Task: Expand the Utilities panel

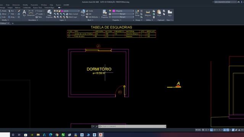Action: coord(149,20)
